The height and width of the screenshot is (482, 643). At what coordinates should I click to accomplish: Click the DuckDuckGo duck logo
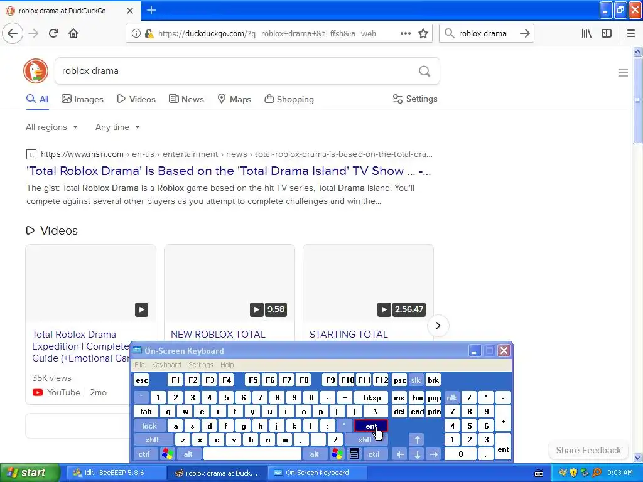pos(36,70)
